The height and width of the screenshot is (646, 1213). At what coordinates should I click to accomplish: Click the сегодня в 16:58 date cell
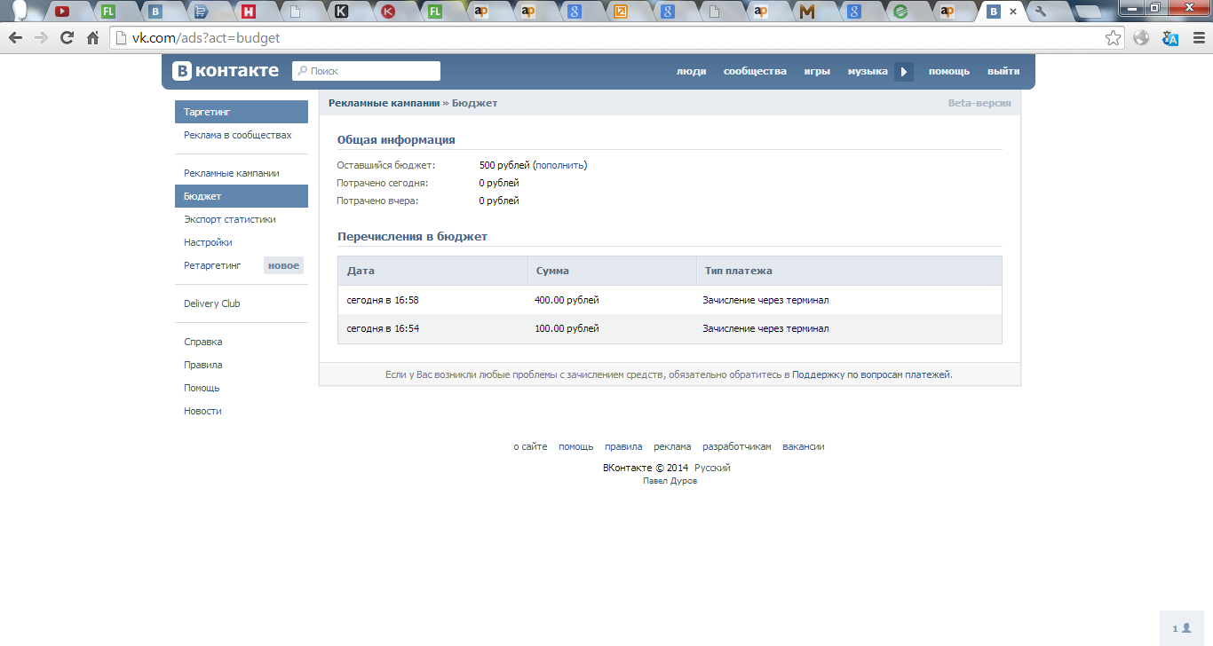[x=383, y=300]
